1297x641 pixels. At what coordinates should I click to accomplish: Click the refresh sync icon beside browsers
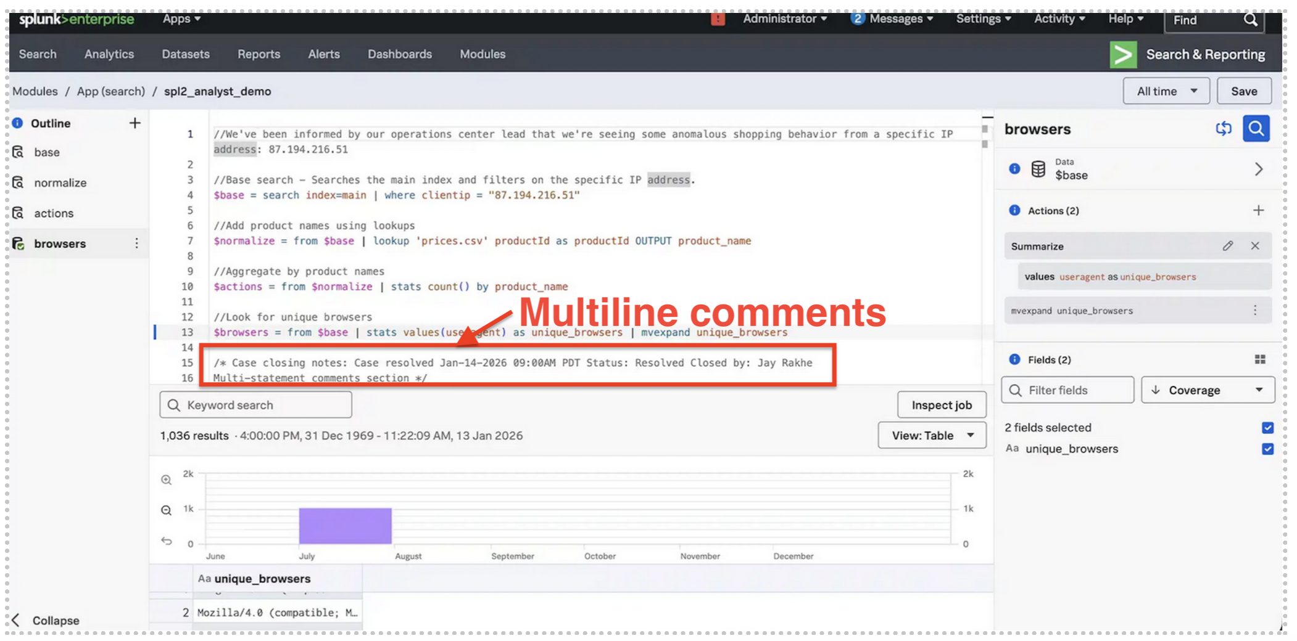coord(1223,128)
